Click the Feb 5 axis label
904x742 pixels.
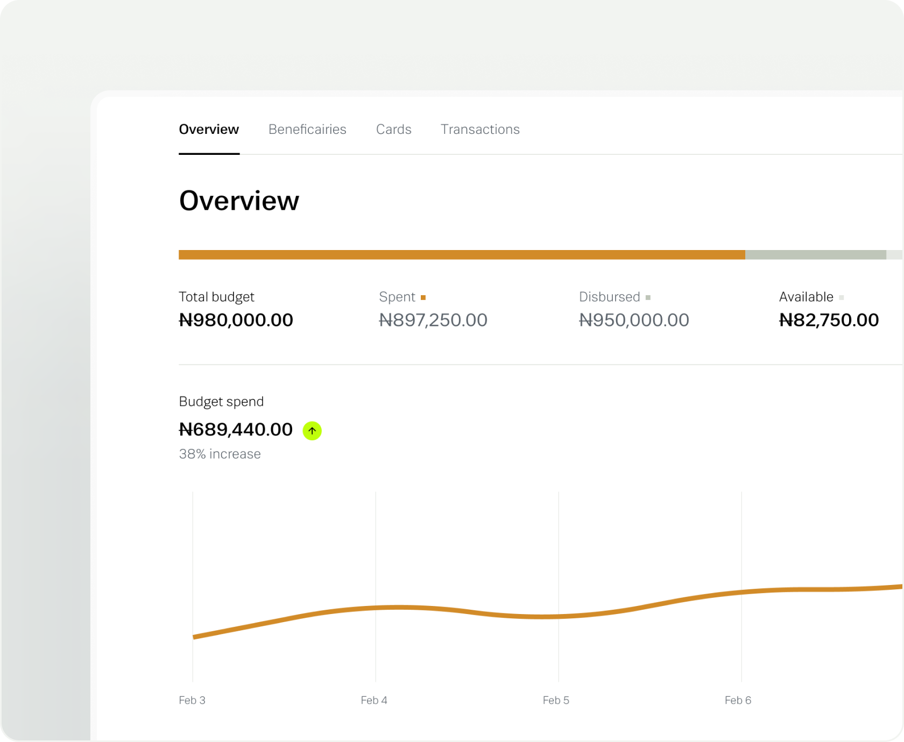pos(556,701)
